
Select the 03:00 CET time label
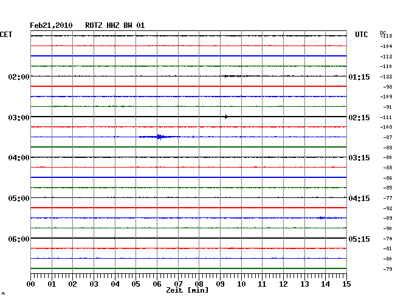coord(19,118)
